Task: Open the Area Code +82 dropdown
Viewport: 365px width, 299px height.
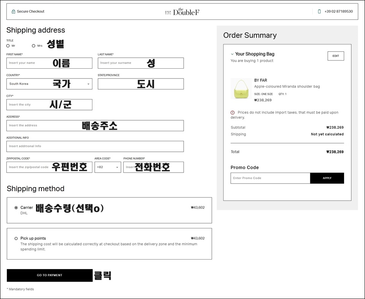Action: tap(108, 167)
